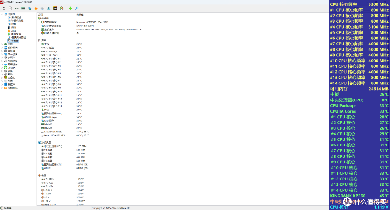Collapse the 计算机 tree node
Screen dimensions: 390x210
[x=2, y=14]
